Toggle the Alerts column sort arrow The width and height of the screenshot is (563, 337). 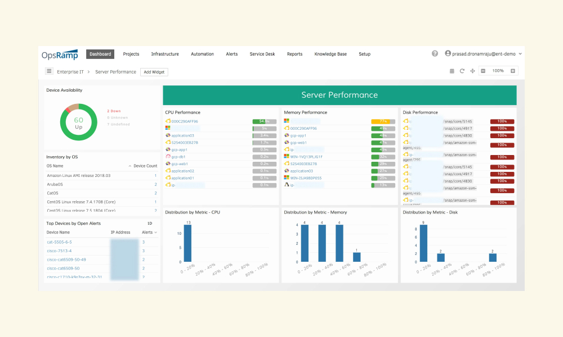(x=155, y=233)
